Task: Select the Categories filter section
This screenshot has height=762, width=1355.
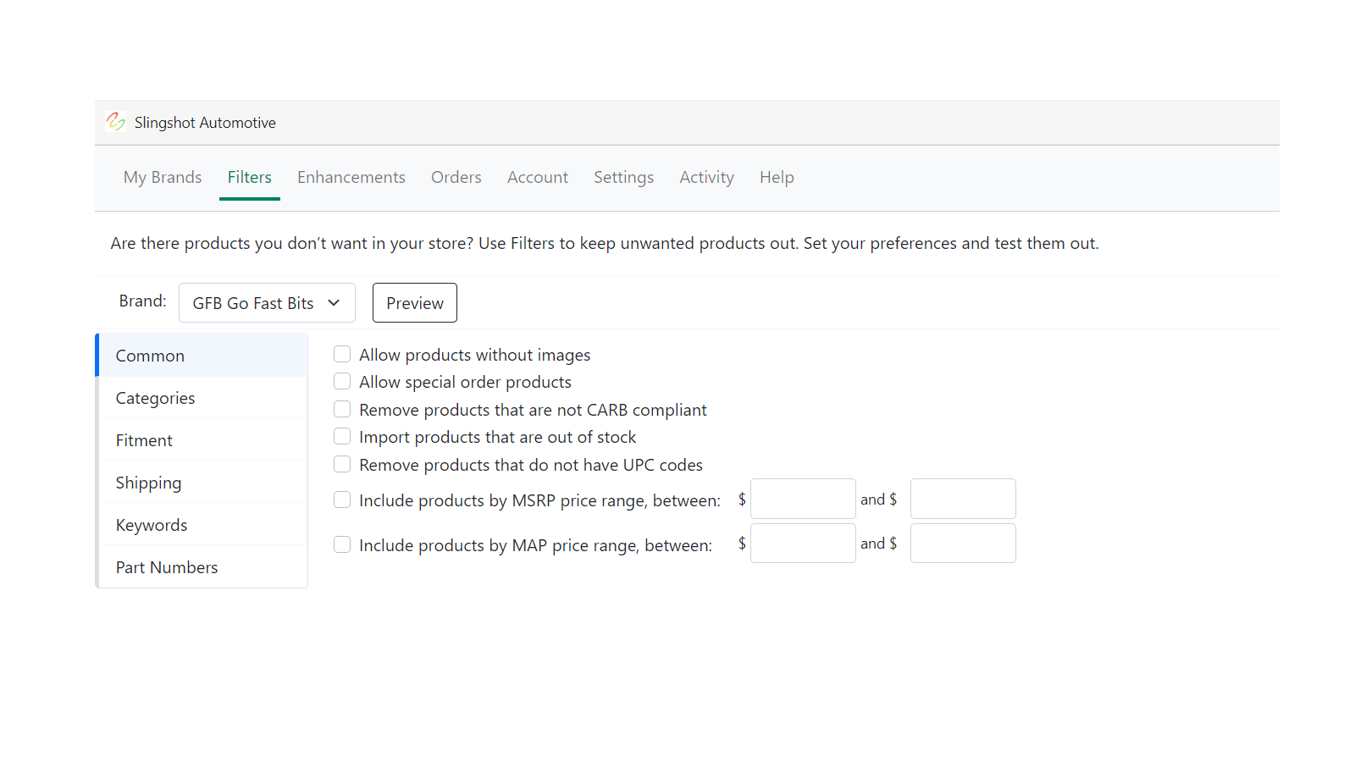Action: (155, 397)
